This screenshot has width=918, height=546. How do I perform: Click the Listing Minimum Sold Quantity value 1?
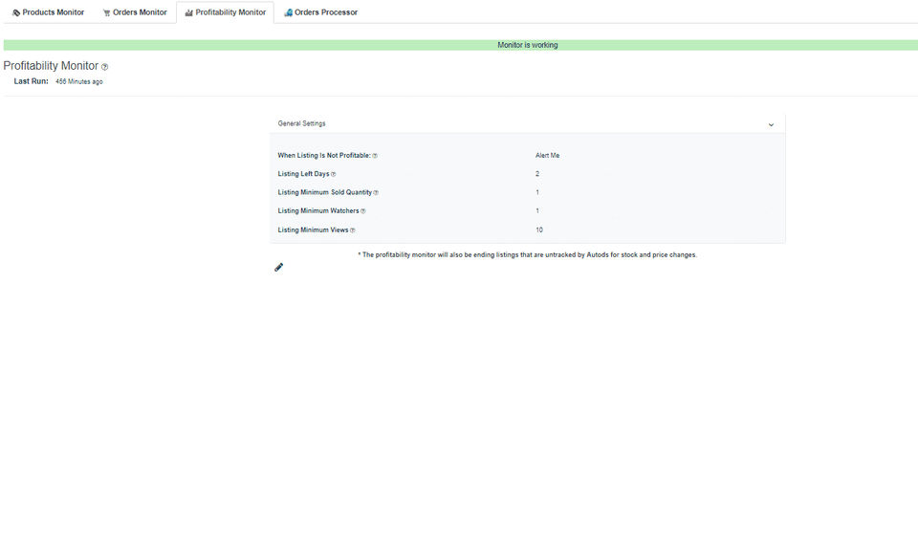[537, 192]
